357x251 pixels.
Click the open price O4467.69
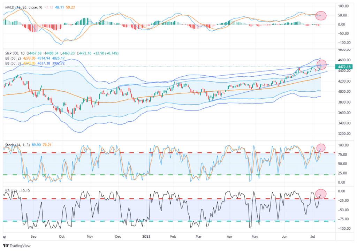coord(34,53)
